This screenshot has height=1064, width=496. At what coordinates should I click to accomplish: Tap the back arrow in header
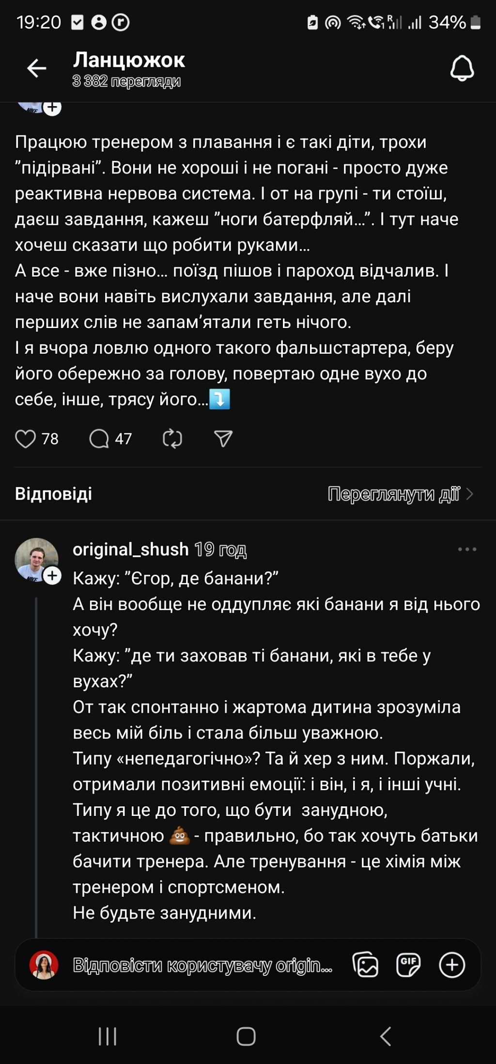(x=37, y=68)
